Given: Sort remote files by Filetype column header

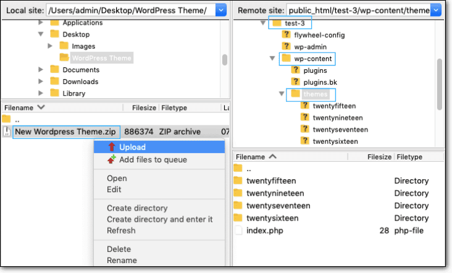Looking at the screenshot, I should (419, 156).
